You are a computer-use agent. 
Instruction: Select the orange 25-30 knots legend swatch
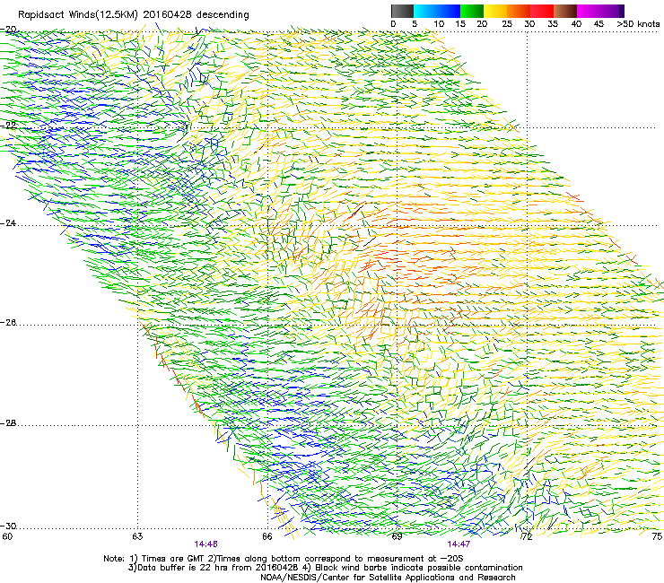click(519, 11)
